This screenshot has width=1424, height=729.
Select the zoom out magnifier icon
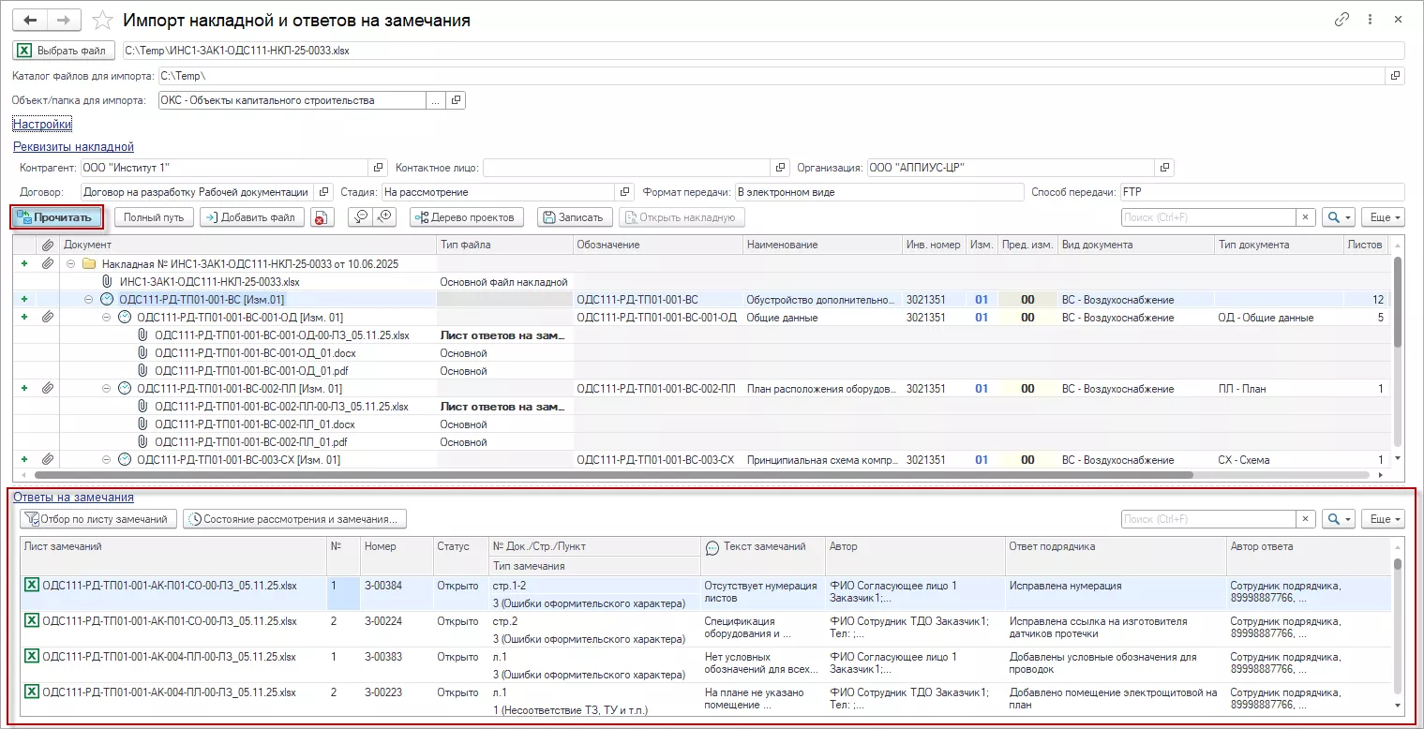360,216
